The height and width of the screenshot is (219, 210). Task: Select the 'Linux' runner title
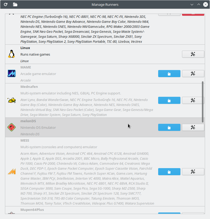click(25, 48)
